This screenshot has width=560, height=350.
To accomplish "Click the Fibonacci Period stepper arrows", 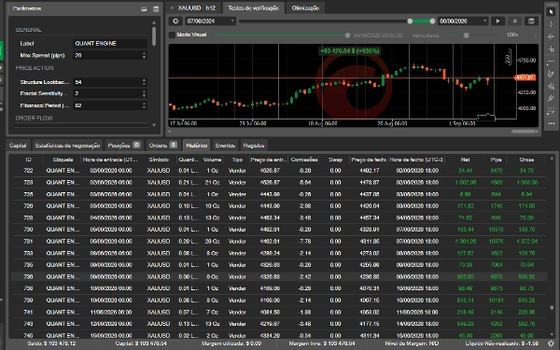I will (144, 105).
